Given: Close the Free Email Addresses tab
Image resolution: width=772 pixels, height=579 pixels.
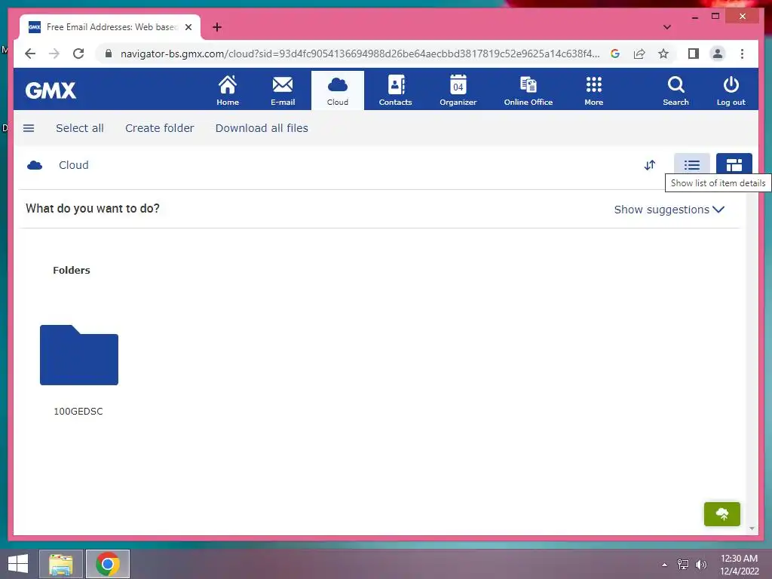Looking at the screenshot, I should (188, 27).
